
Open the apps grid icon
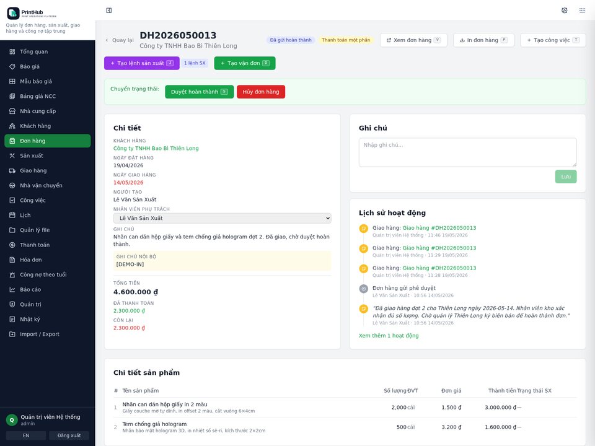[x=582, y=11]
